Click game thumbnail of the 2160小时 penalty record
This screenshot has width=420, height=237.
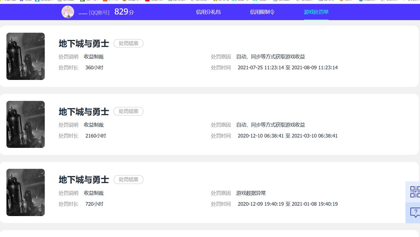(25, 124)
